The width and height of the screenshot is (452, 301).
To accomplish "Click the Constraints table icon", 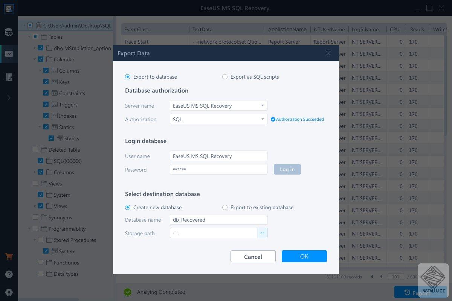I will click(x=54, y=93).
